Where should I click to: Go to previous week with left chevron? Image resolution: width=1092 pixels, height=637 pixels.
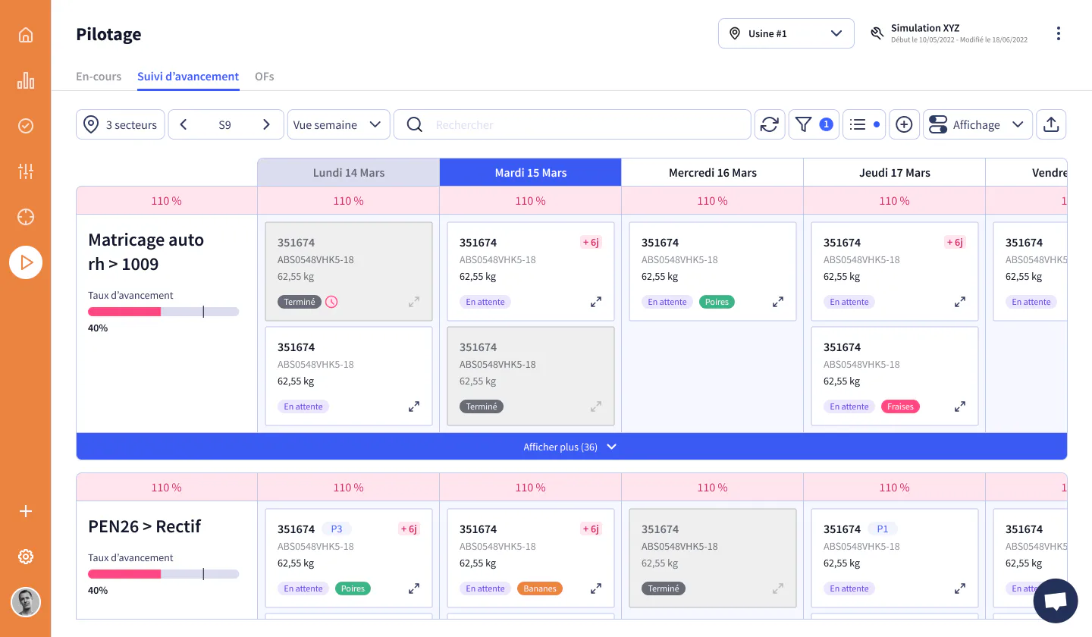(184, 124)
